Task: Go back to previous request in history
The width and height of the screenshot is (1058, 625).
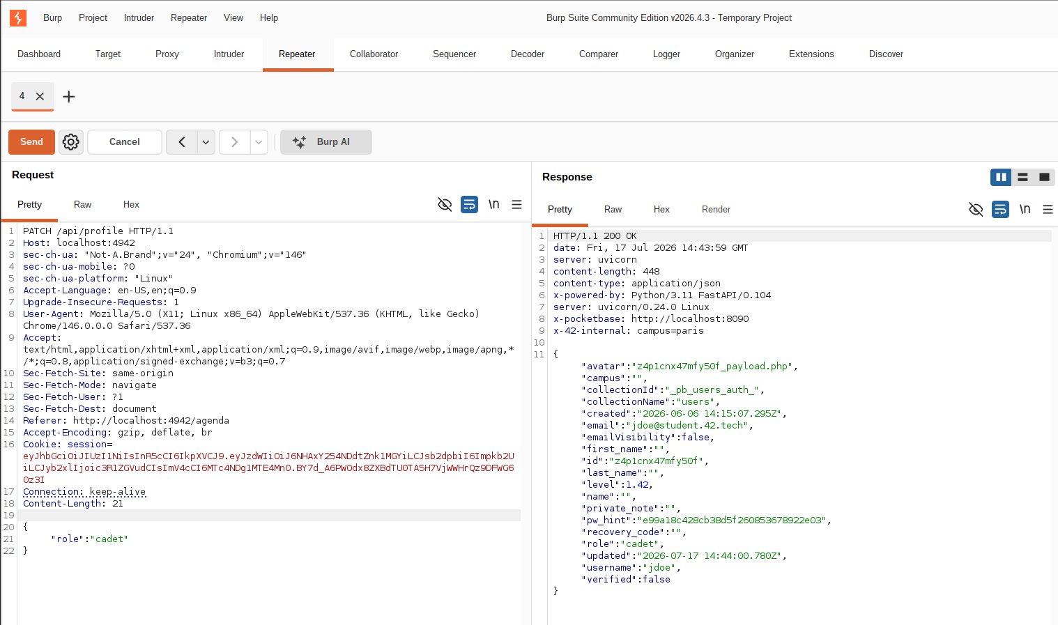Action: (x=182, y=142)
